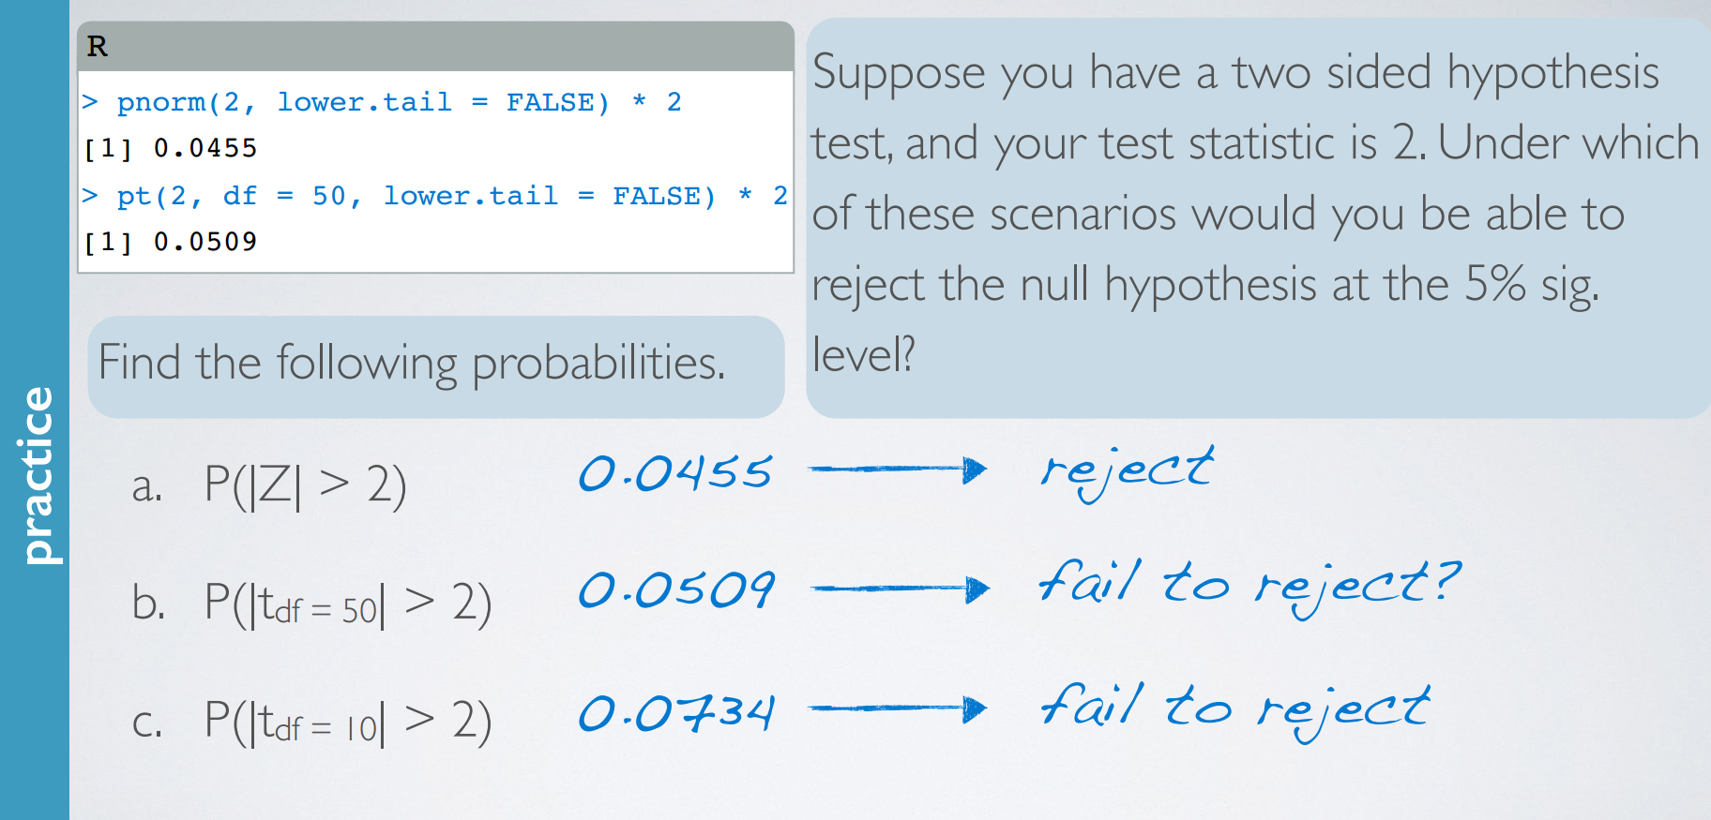1711x820 pixels.
Task: Click the "Find the following probabilities" box
Action: coord(436,366)
